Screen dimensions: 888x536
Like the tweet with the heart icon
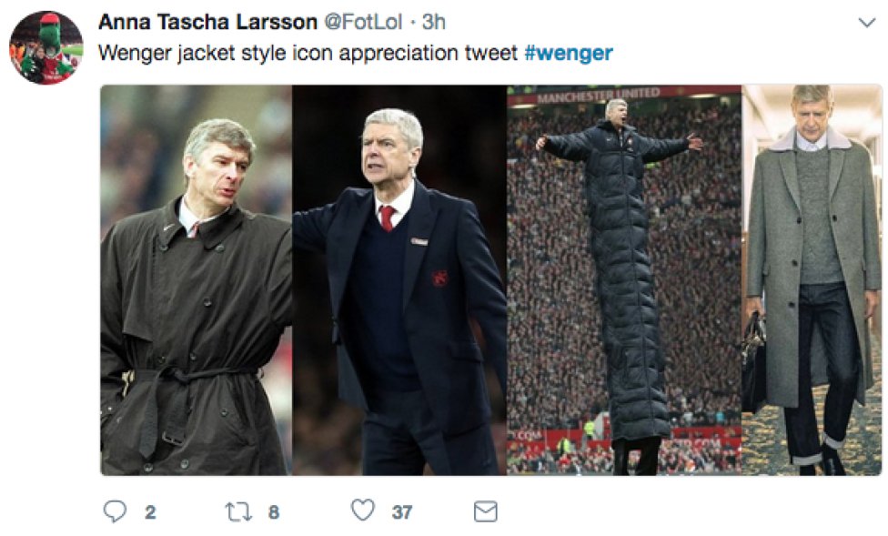coord(363,511)
